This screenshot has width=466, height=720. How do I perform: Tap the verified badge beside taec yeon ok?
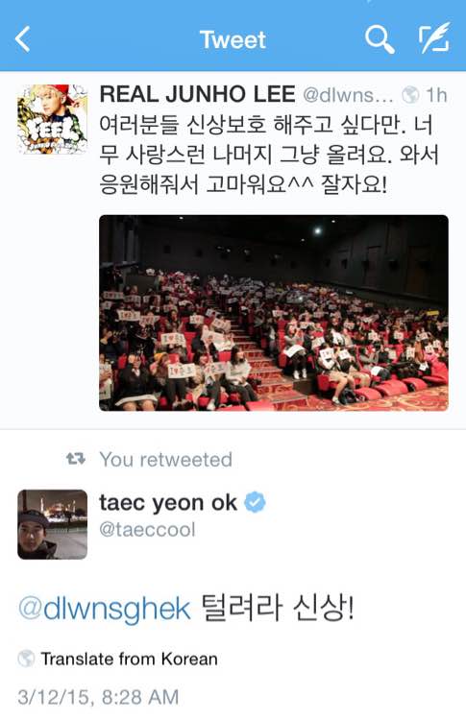coord(255,502)
